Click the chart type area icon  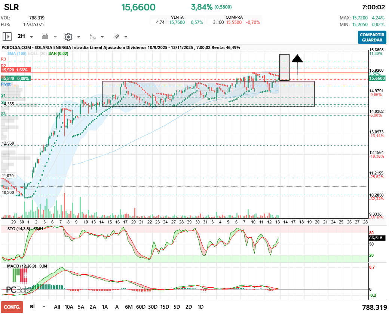click(x=46, y=37)
